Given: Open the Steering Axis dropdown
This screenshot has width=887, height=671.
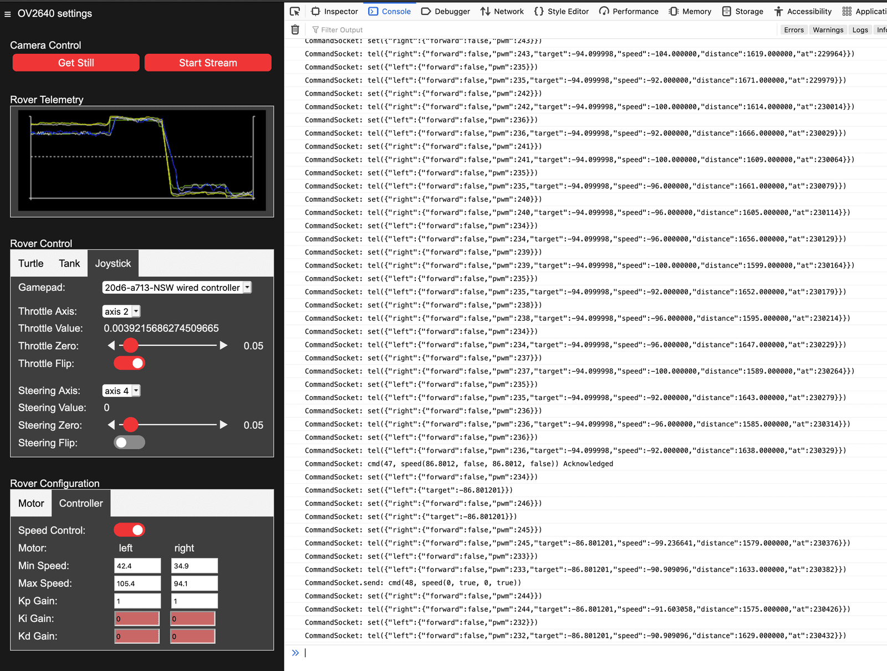Looking at the screenshot, I should click(121, 391).
